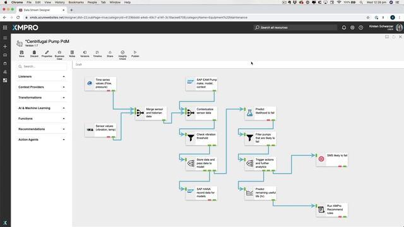This screenshot has width=404, height=227.
Task: Open the Bookmarks menu
Action: tap(76, 3)
